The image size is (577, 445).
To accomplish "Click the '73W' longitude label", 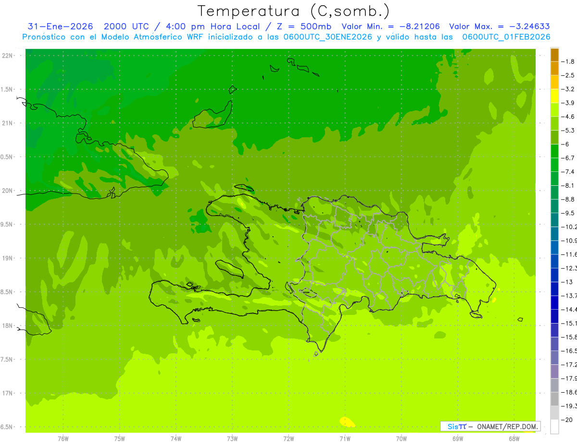I will coord(232,439).
